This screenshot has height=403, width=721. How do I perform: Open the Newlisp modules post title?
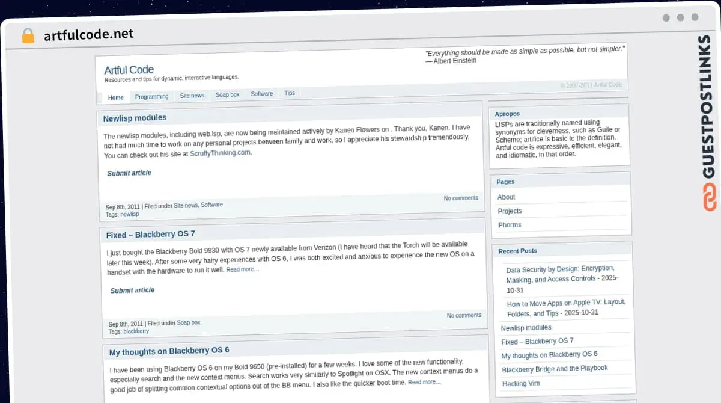[135, 118]
